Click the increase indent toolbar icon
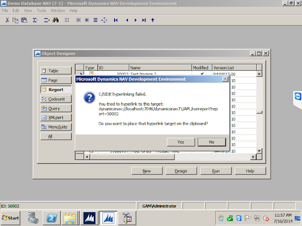The height and width of the screenshot is (226, 302). [47, 20]
